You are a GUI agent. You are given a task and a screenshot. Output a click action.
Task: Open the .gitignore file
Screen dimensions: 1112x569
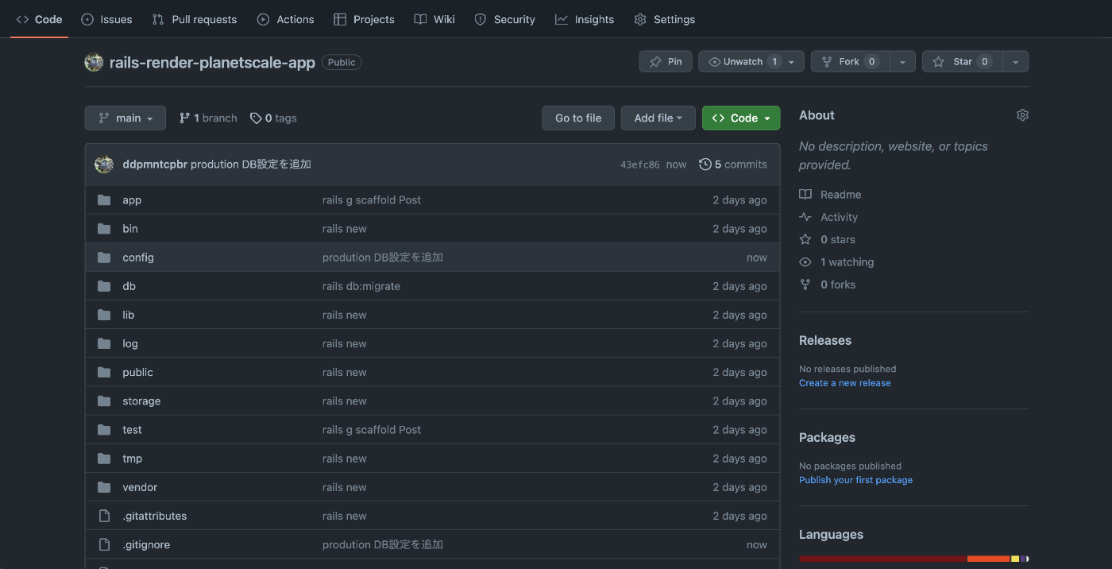[146, 544]
